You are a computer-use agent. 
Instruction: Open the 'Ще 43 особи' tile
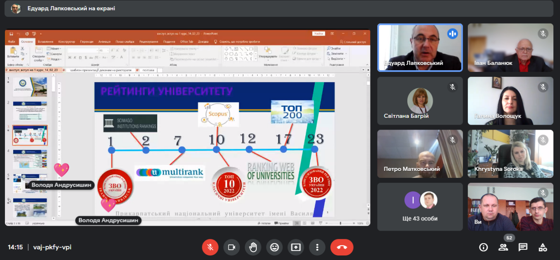tap(420, 207)
